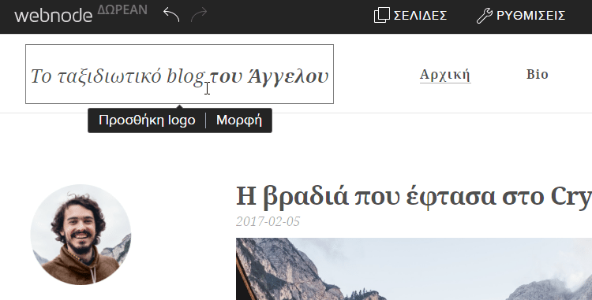Click the redo arrow icon
This screenshot has height=300, width=592.
tap(199, 15)
